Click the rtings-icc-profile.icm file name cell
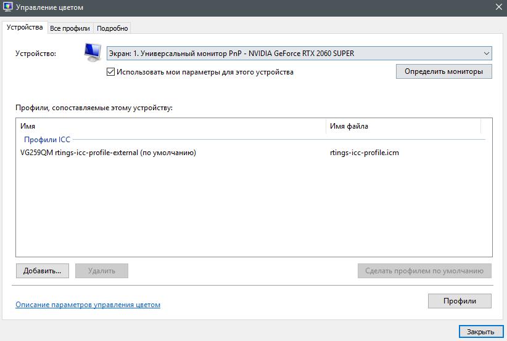This screenshot has width=507, height=341. (x=365, y=153)
